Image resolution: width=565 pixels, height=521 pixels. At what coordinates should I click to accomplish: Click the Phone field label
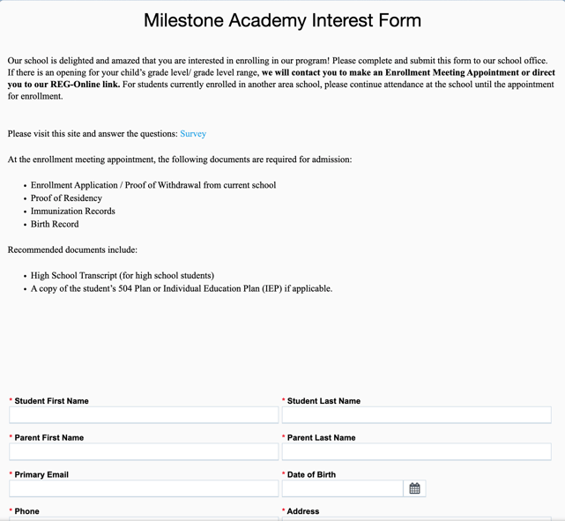point(27,511)
